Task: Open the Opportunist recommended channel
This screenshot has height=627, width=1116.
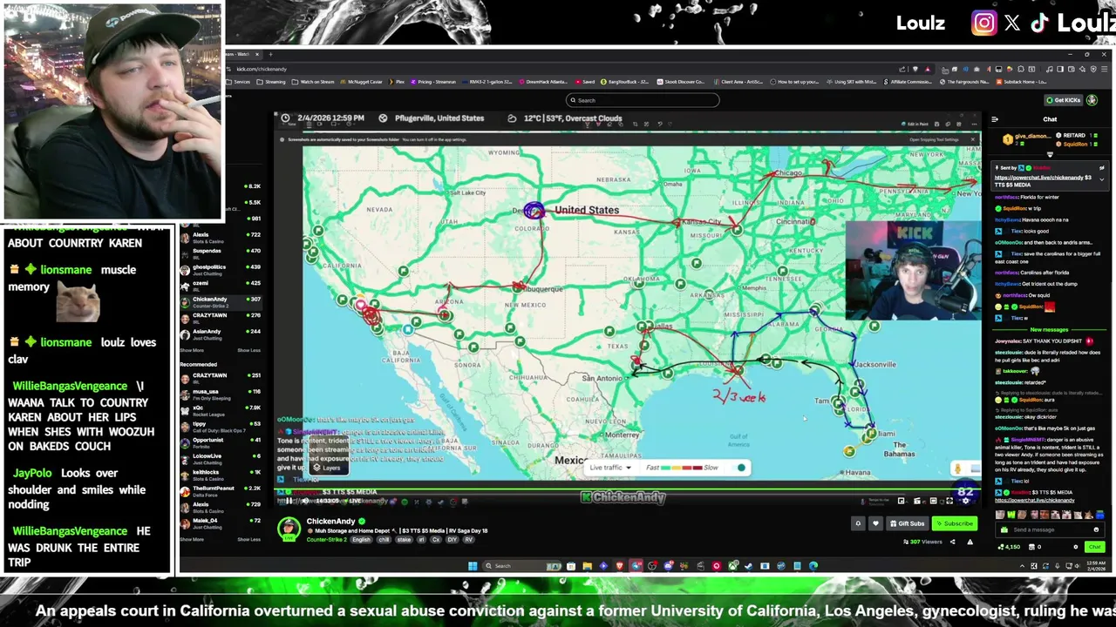Action: (x=220, y=442)
